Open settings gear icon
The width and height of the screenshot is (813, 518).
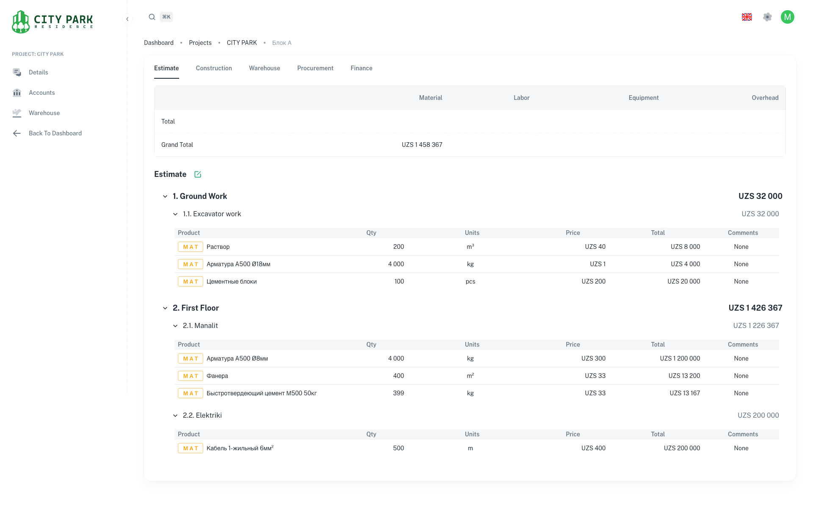[x=767, y=17]
